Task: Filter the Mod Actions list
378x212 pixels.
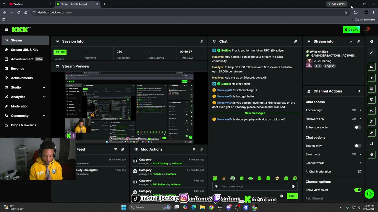Action: tap(194, 149)
